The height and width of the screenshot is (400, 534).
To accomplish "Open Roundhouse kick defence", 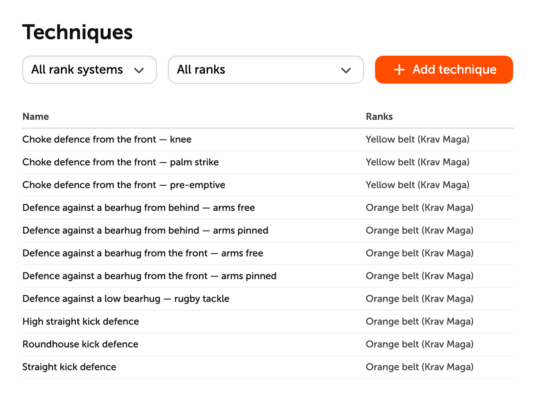I will coord(80,344).
